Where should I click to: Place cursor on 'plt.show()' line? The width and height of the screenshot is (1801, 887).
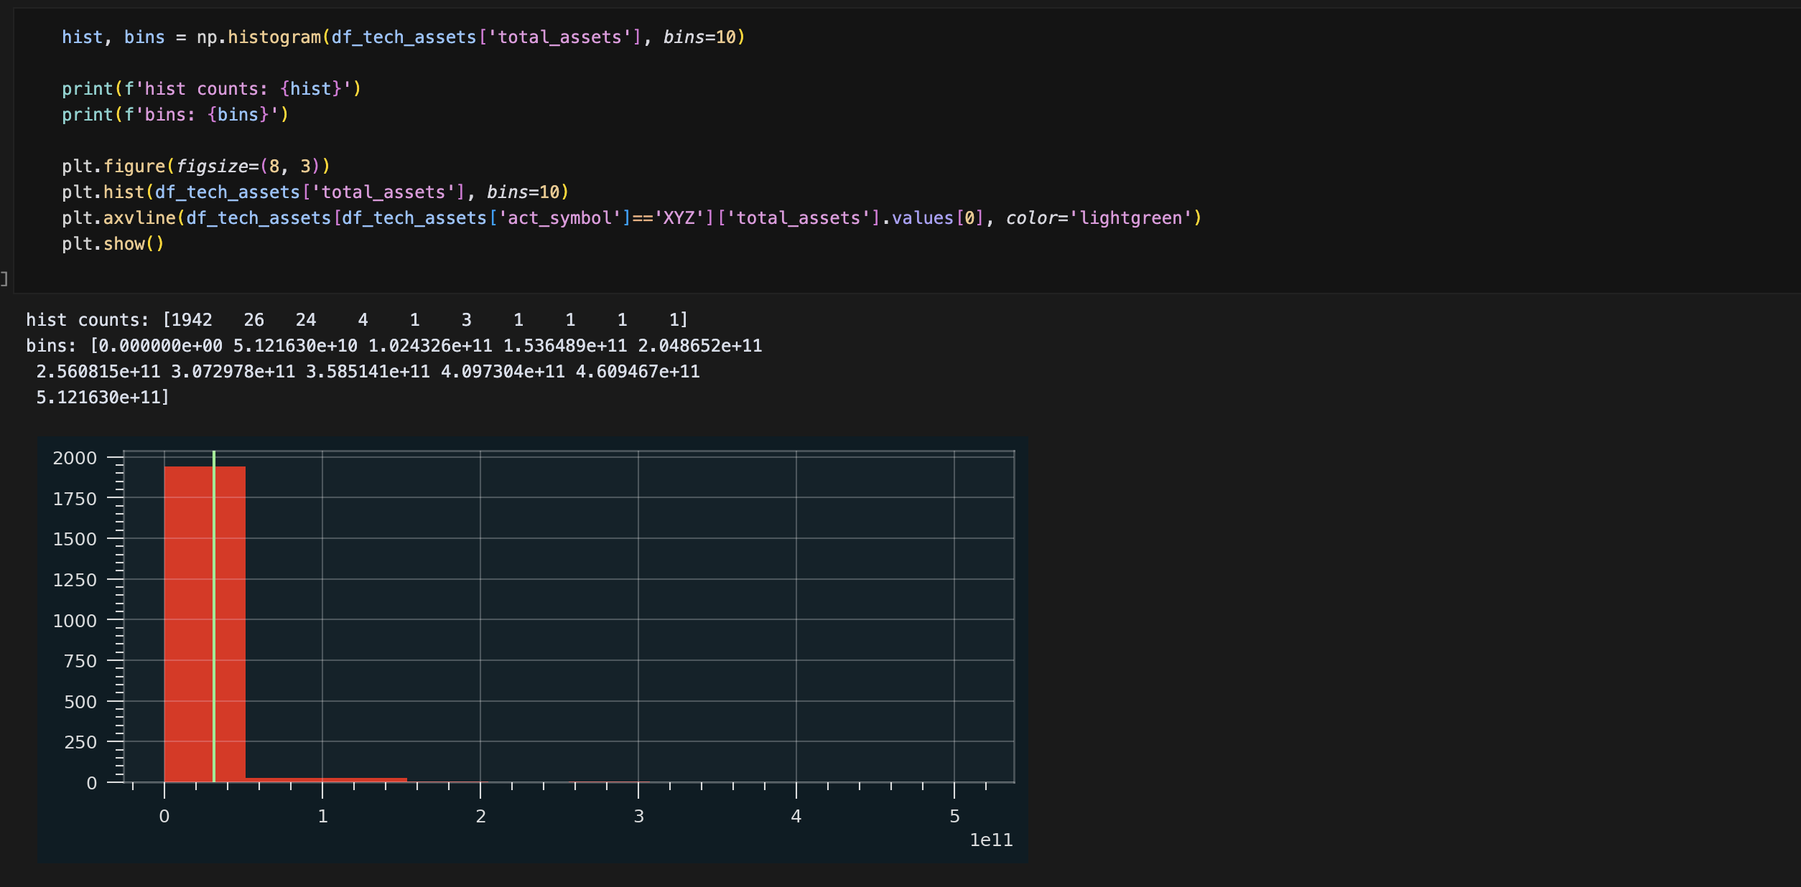(113, 244)
